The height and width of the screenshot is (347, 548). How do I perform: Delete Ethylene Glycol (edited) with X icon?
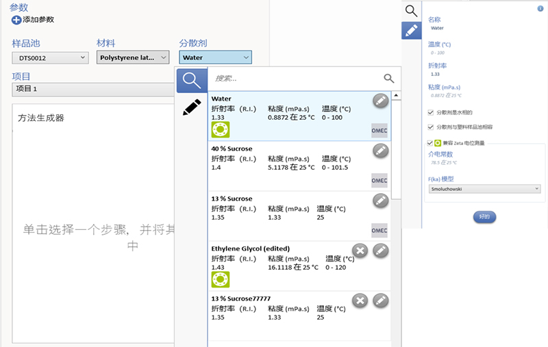(x=360, y=250)
